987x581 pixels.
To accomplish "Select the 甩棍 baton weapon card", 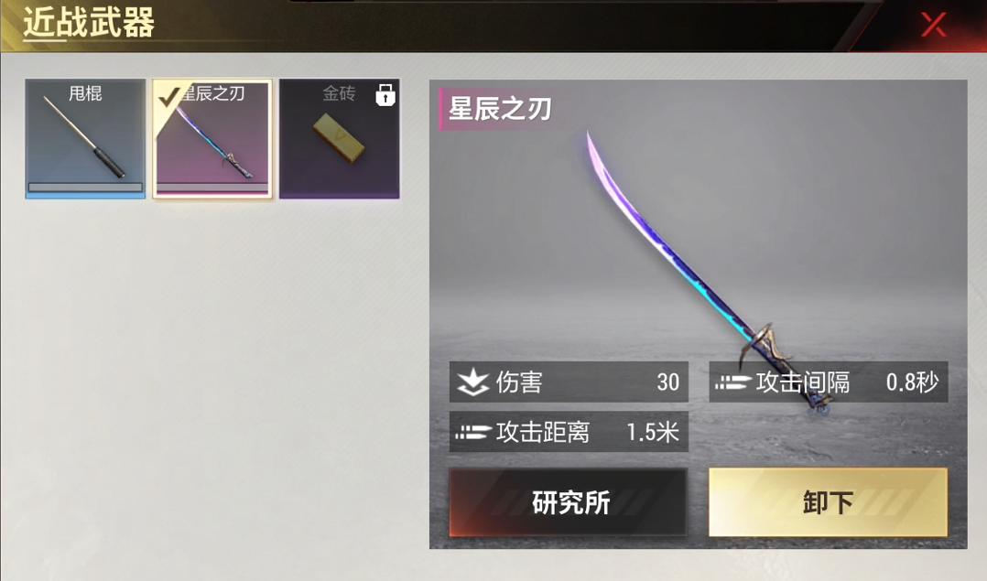I will pos(85,138).
